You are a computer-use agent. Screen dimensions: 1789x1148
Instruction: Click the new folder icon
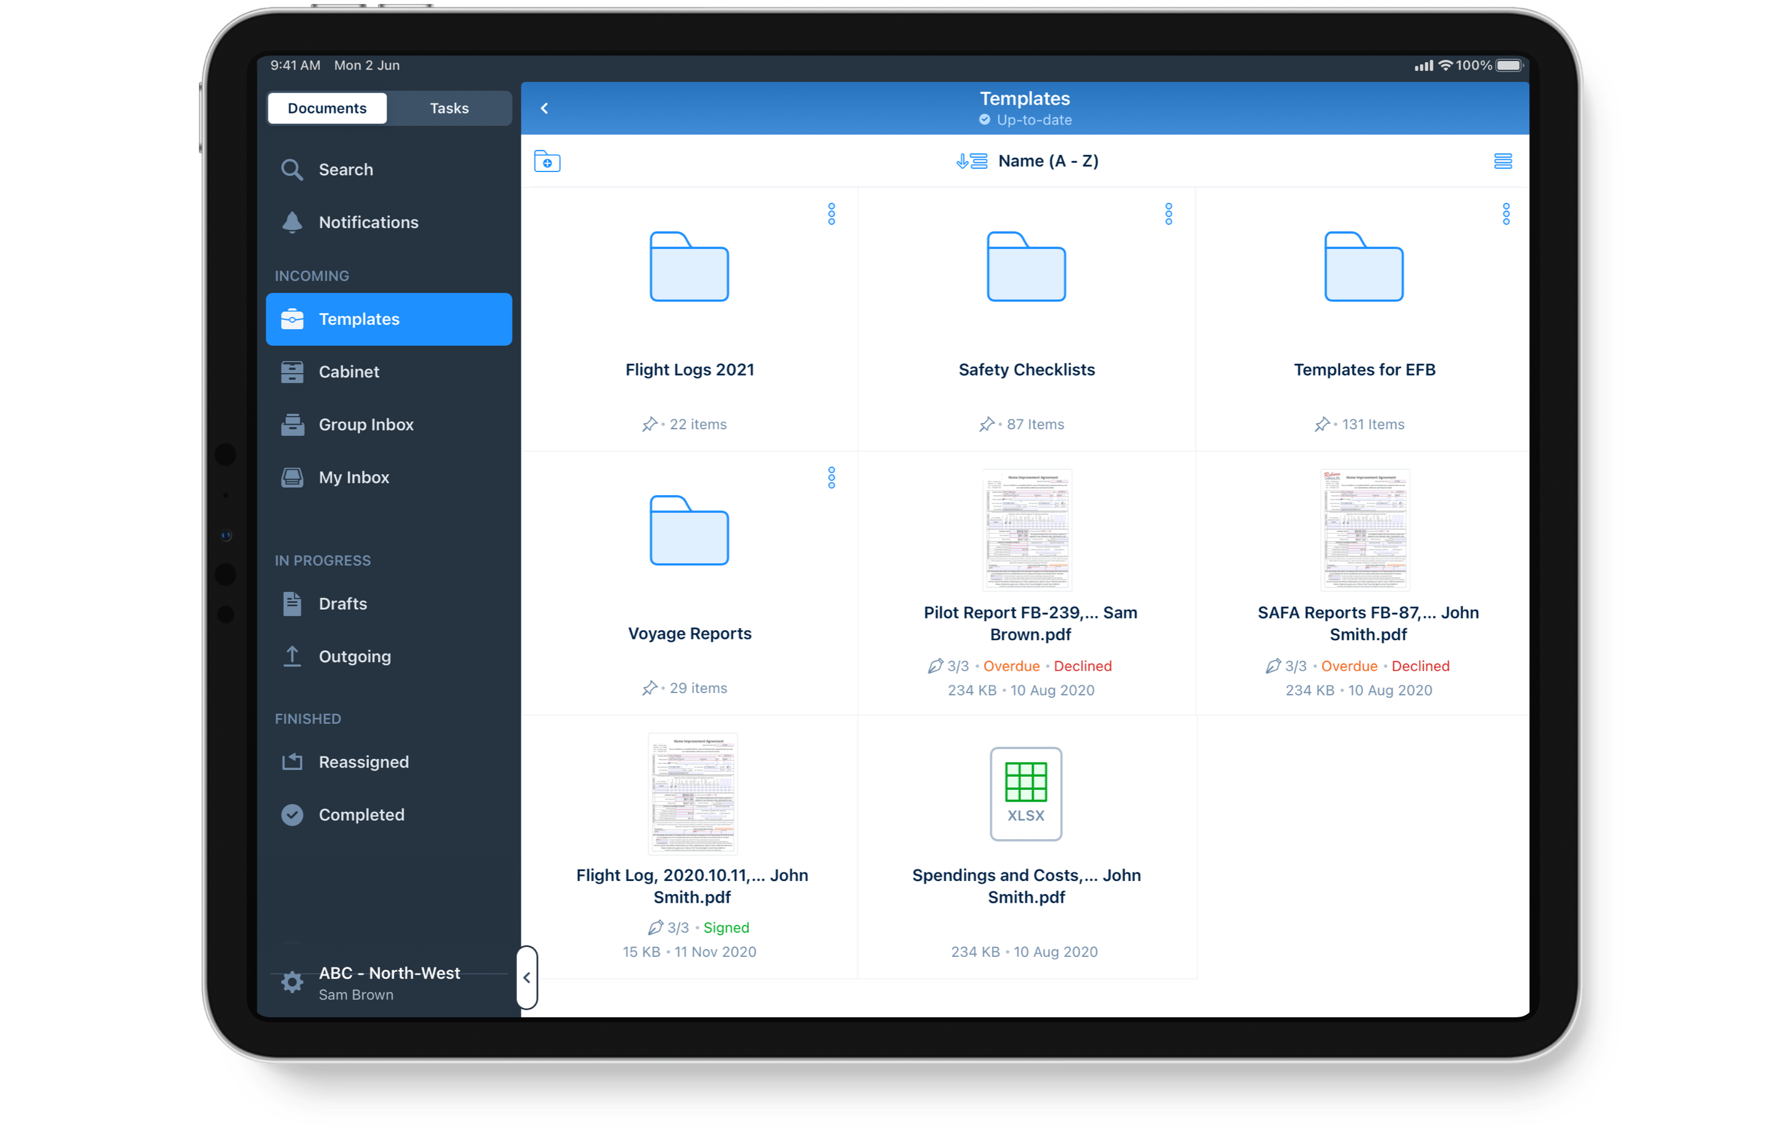pos(547,161)
